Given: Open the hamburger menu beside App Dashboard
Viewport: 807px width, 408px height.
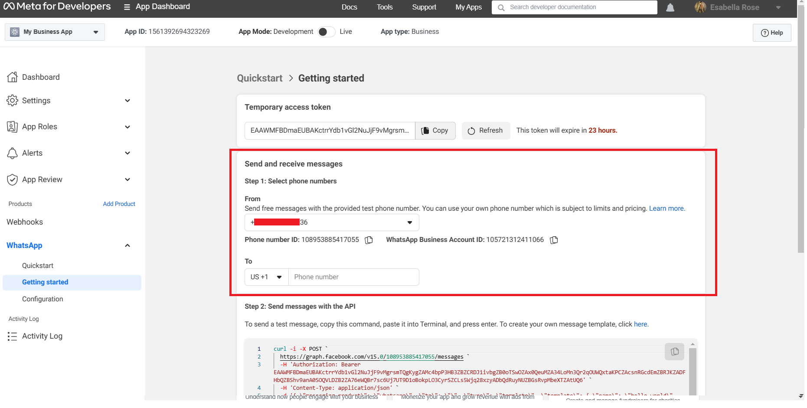Looking at the screenshot, I should (x=127, y=7).
